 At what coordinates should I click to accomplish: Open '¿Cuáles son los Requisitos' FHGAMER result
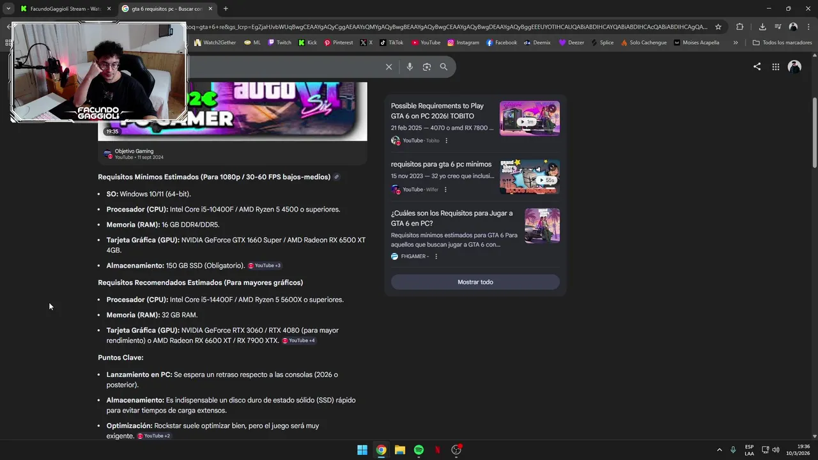click(x=452, y=218)
